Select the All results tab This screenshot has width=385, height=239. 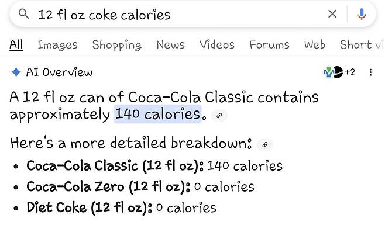[x=16, y=44]
